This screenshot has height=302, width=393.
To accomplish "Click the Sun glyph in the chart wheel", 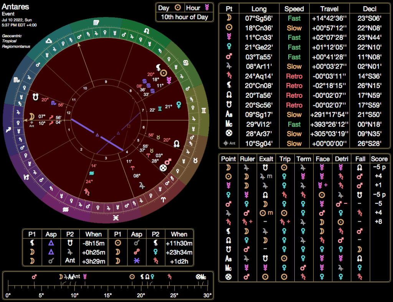I will pos(164,73).
